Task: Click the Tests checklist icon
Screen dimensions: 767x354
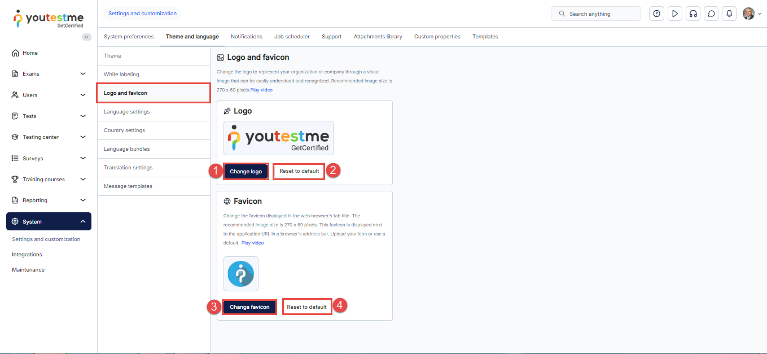Action: [15, 116]
